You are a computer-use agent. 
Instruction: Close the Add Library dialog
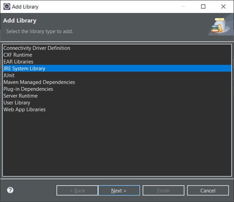(223, 7)
